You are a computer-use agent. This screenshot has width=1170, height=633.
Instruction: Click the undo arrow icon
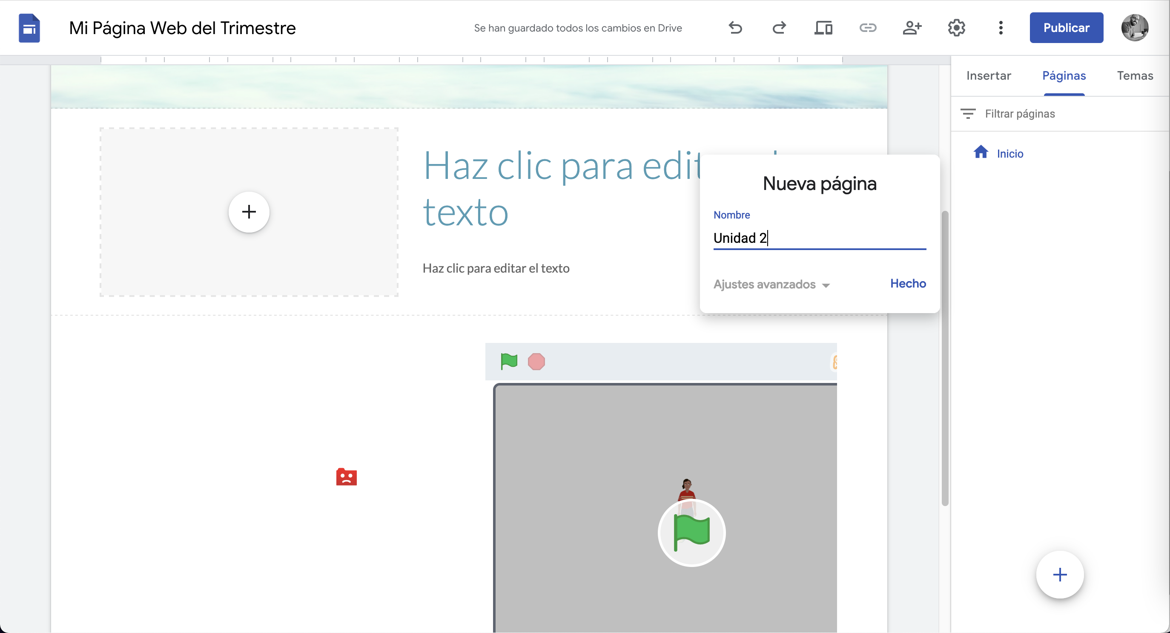(735, 28)
